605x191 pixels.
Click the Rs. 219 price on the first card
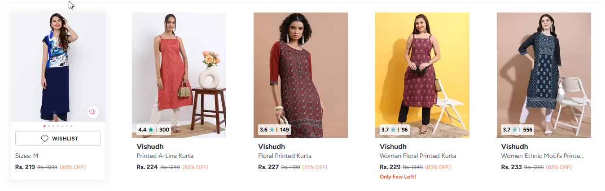25,167
